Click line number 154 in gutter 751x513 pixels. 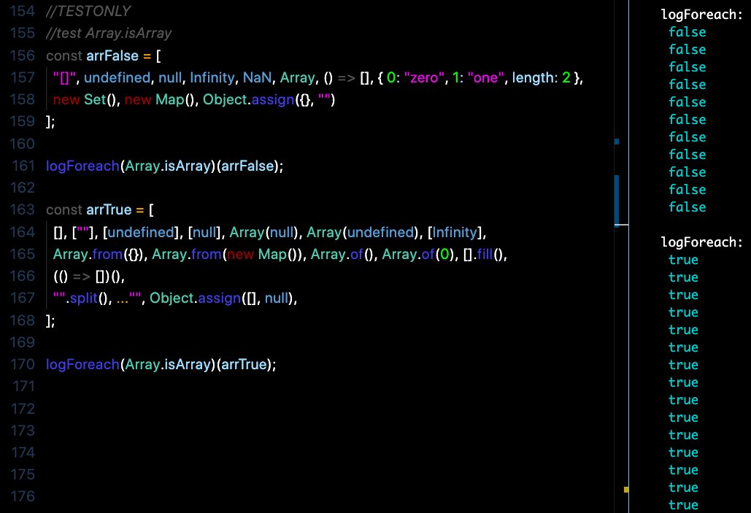coord(23,11)
